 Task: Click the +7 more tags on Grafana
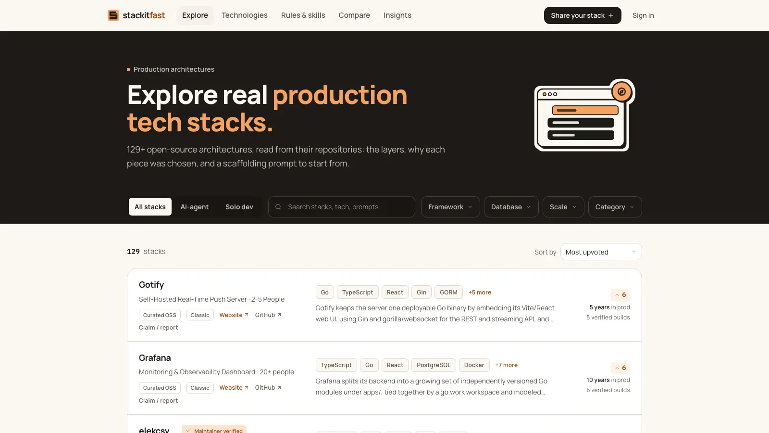(507, 365)
